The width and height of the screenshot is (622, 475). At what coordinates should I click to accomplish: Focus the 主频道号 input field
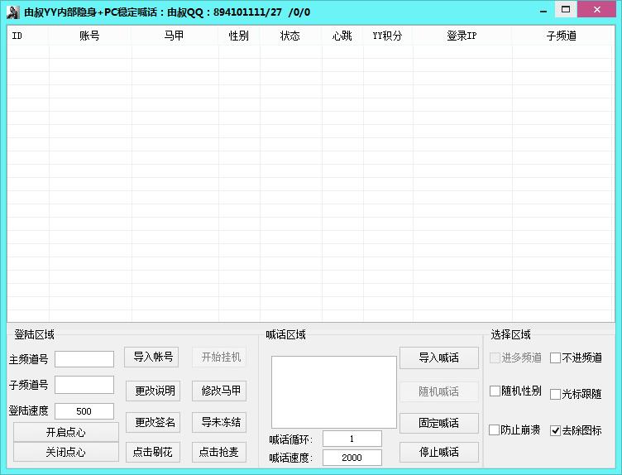point(84,359)
